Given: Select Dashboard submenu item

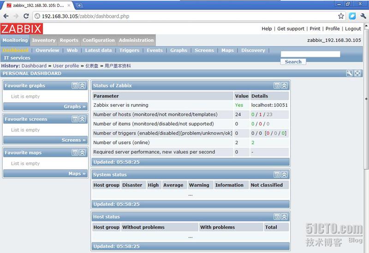Looking at the screenshot, I should [16, 50].
